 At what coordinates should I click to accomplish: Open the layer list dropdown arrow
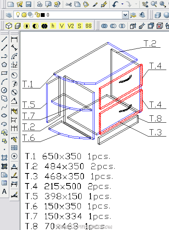(x=125, y=15)
